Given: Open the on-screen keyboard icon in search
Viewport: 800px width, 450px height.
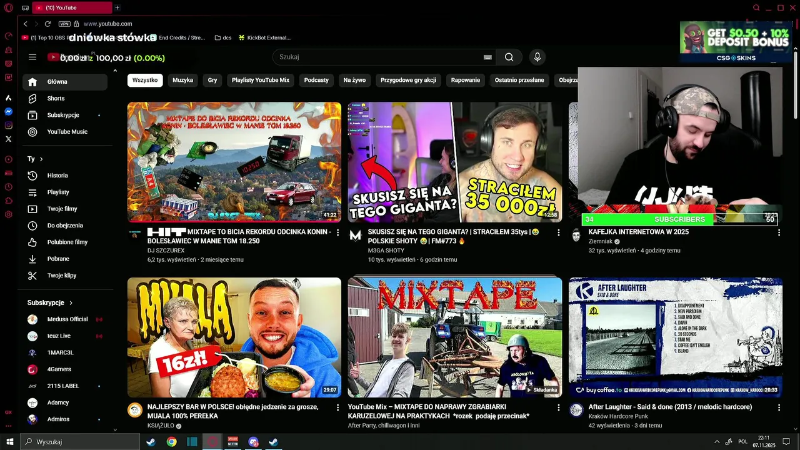Looking at the screenshot, I should point(487,57).
